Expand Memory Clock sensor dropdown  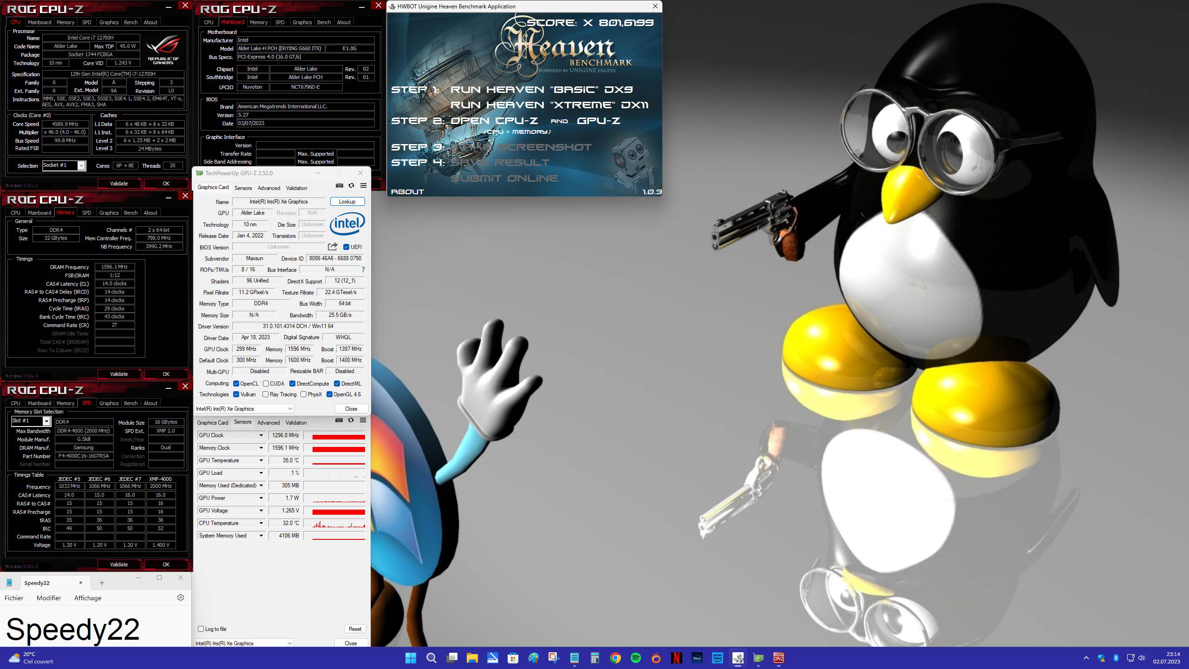[x=261, y=448]
